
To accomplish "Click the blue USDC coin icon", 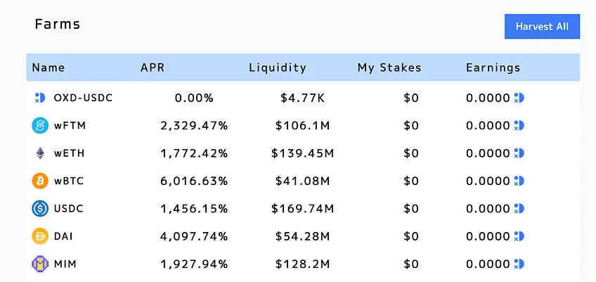I will pyautogui.click(x=40, y=209).
